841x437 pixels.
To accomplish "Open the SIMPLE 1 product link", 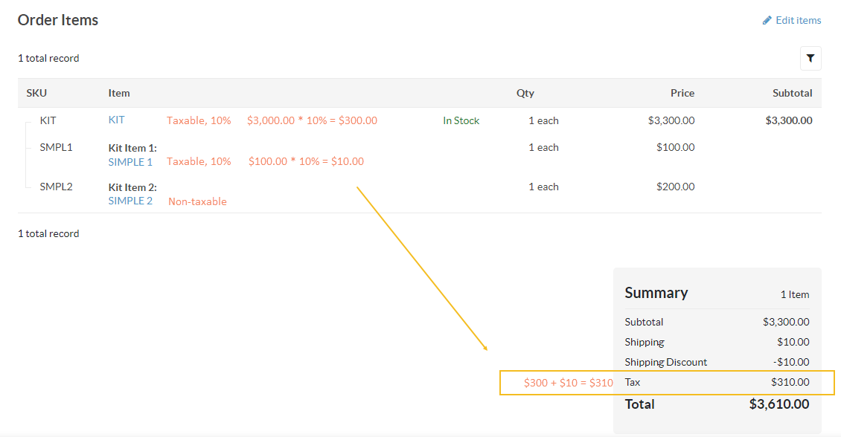I will pos(130,161).
